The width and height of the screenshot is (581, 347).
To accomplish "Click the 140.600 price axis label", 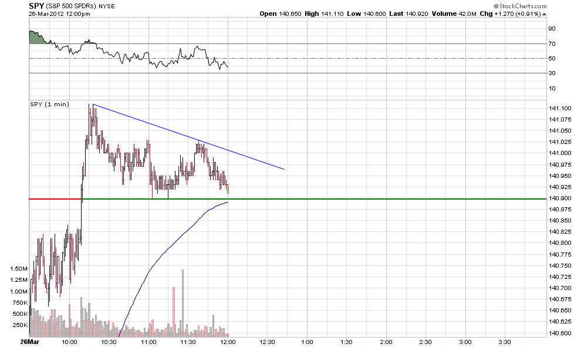I will coord(560,333).
